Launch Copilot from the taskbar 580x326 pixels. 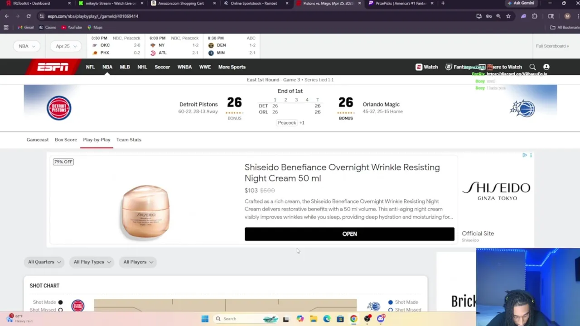300,319
